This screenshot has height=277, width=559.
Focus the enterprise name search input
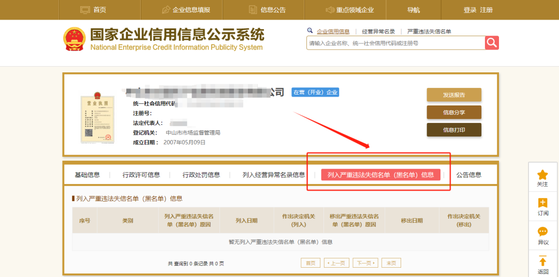click(396, 43)
